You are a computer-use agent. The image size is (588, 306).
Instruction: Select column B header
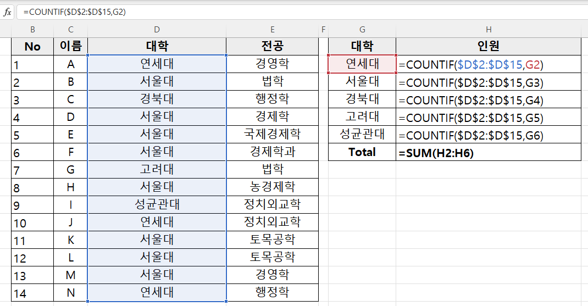click(x=32, y=30)
